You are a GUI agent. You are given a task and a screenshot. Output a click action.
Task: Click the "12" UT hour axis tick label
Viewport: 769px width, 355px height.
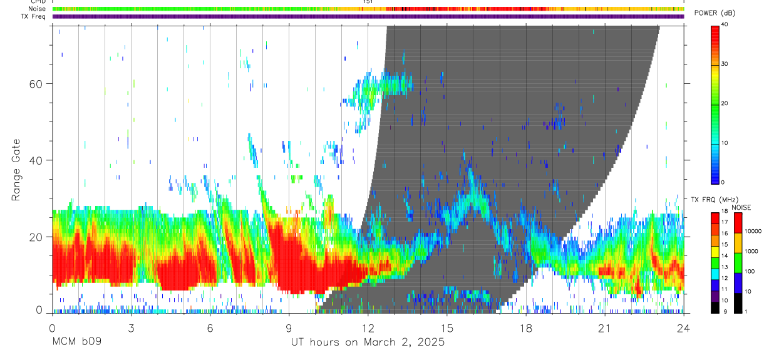point(368,328)
